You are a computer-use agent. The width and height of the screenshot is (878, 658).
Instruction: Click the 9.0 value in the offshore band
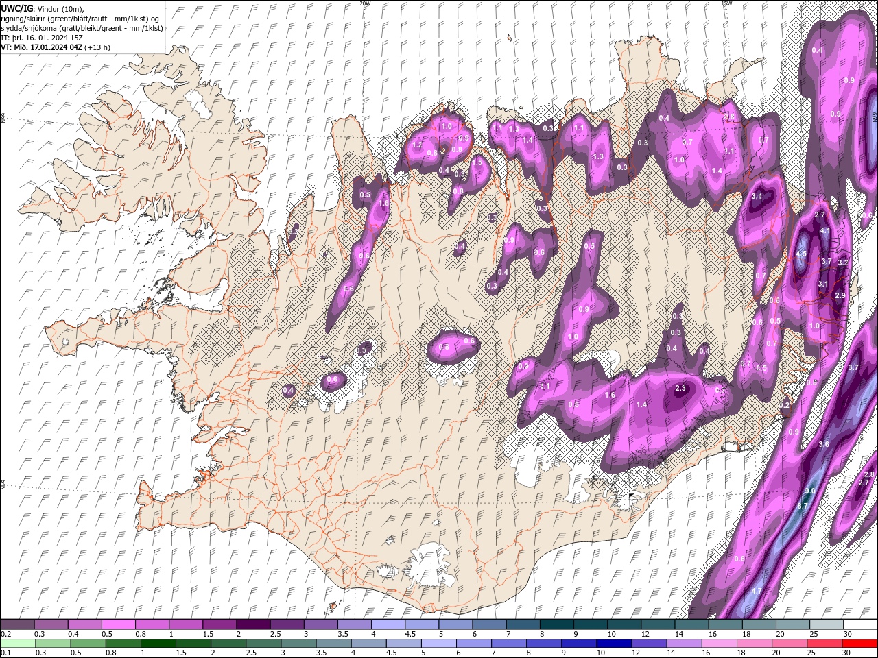point(809,491)
